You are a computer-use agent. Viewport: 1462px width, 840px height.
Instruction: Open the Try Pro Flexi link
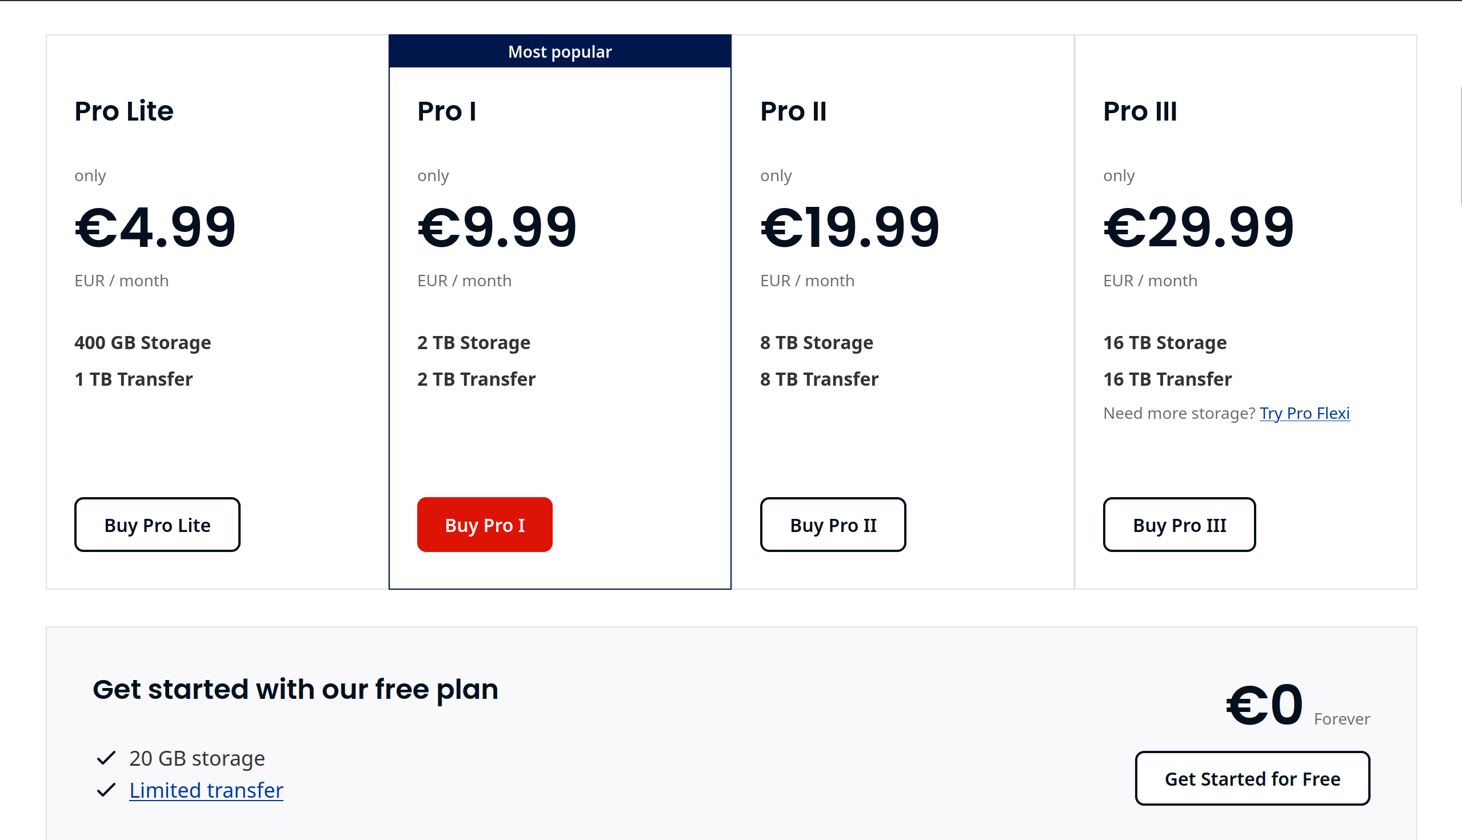[1304, 413]
